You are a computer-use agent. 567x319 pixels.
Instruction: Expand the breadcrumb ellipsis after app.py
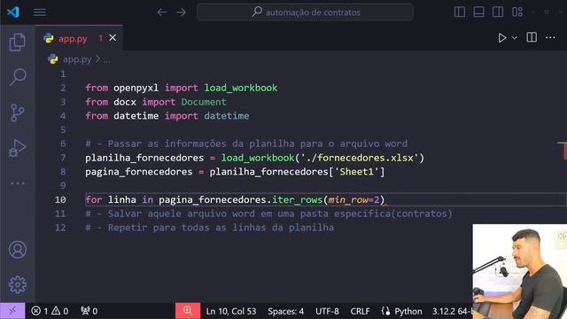click(106, 60)
